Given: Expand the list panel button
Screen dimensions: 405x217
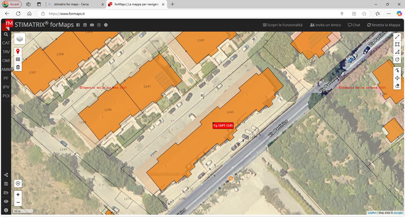Looking at the screenshot, I should 18,59.
